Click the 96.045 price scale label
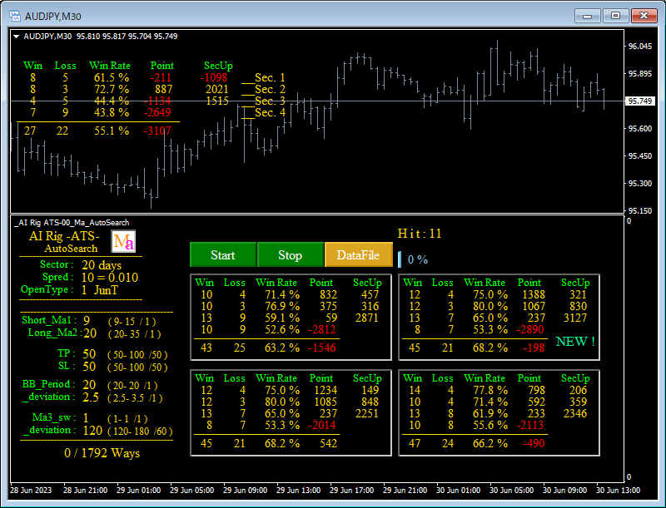 pyautogui.click(x=640, y=47)
